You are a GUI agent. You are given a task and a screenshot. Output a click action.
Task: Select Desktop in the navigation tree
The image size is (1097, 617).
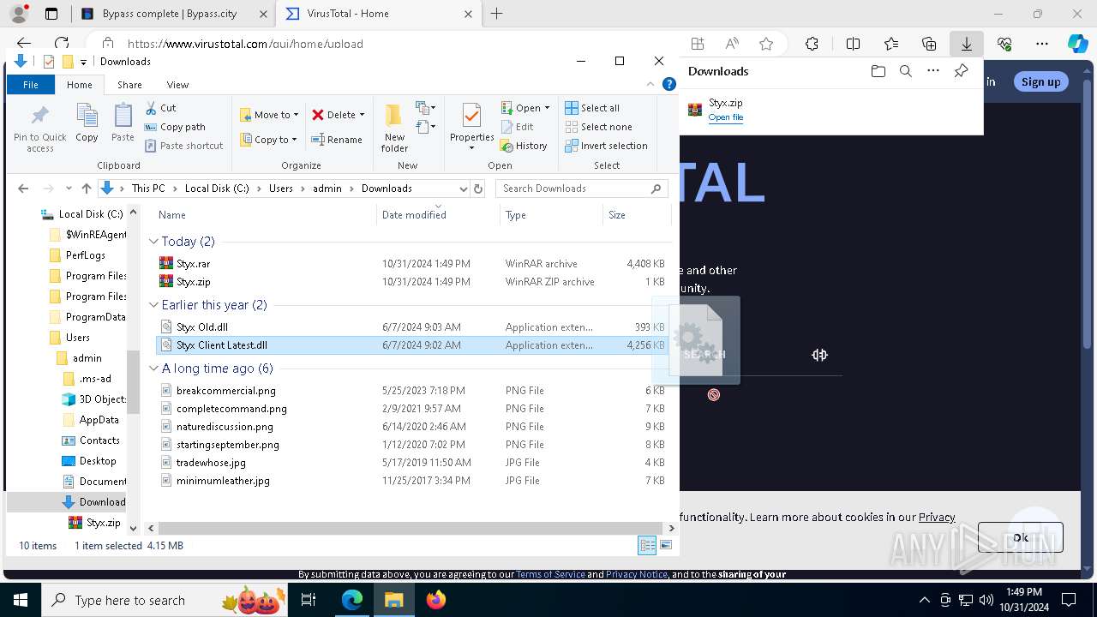click(98, 461)
